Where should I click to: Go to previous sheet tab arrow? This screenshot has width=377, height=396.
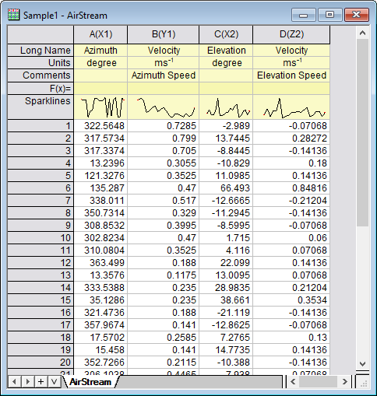pyautogui.click(x=14, y=382)
